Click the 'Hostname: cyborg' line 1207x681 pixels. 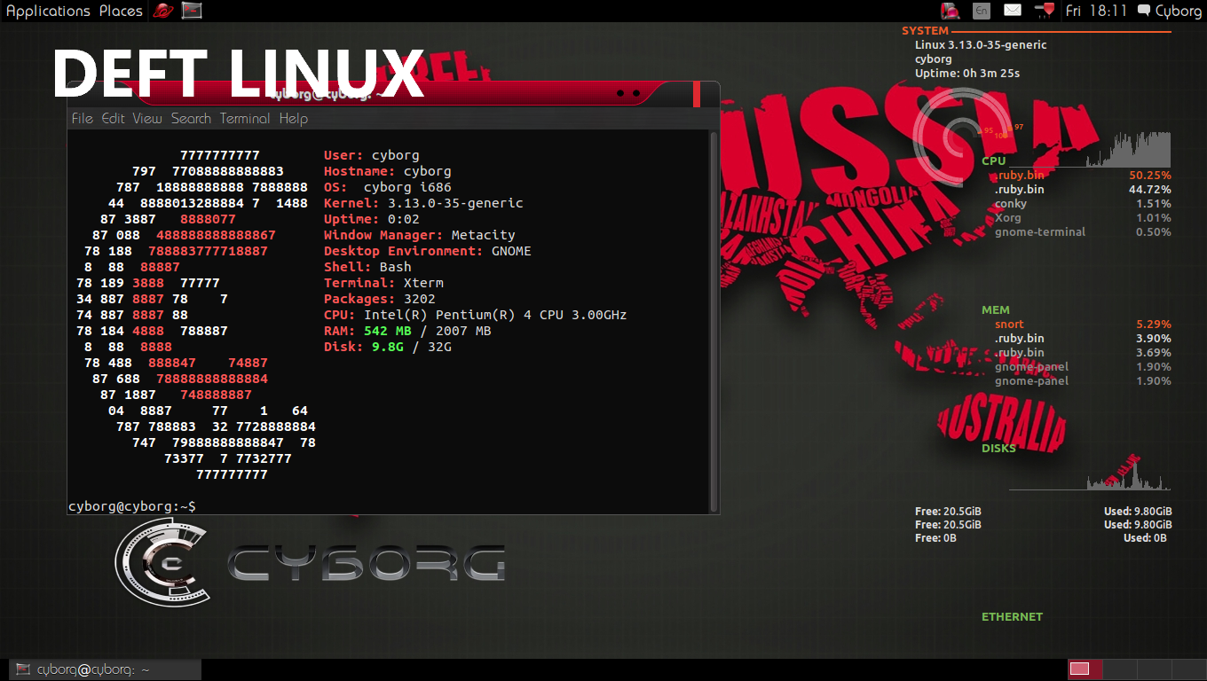click(x=388, y=171)
